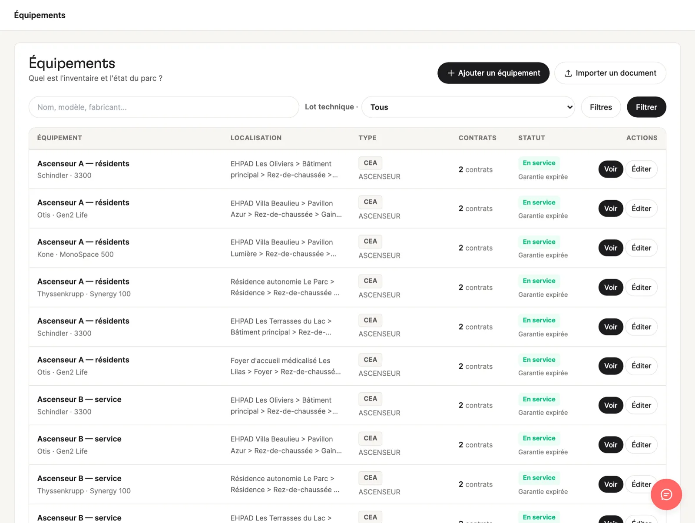Screen dimensions: 695x523
Task: Edit Ascenseur A Otis at Pavillon Azur
Action: pyautogui.click(x=641, y=209)
